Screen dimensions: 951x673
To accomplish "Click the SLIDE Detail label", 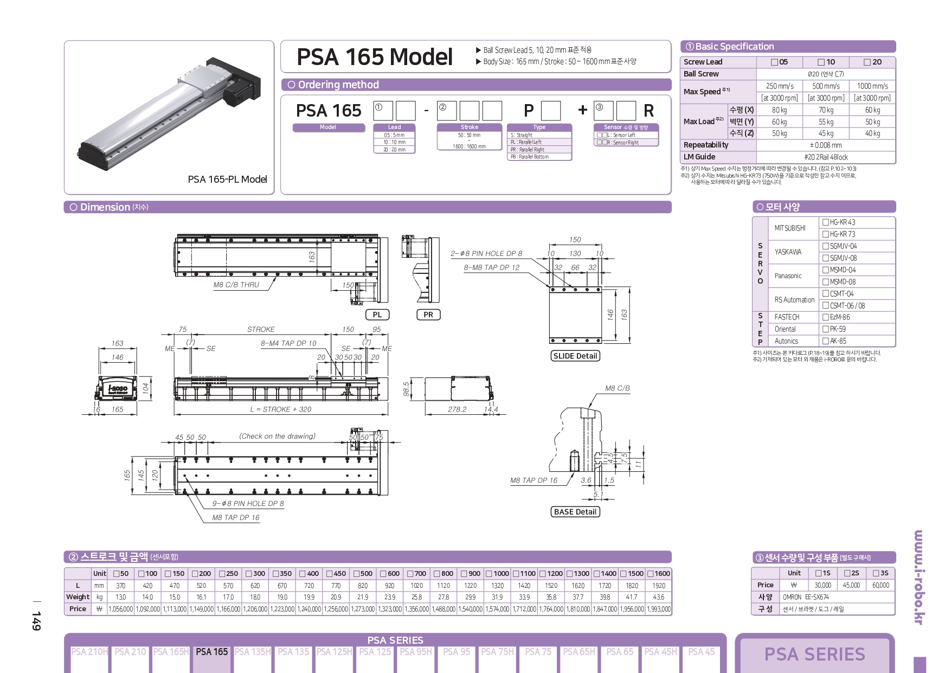I will pyautogui.click(x=575, y=356).
